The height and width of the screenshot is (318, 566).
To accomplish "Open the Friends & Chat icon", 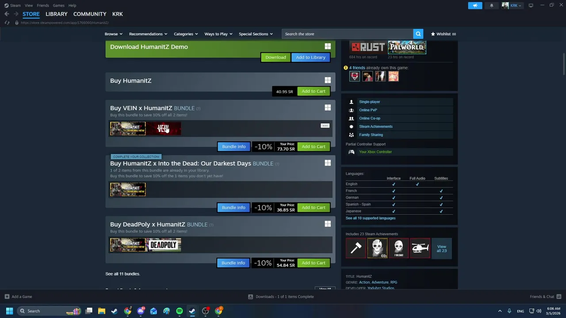I will pos(558,297).
